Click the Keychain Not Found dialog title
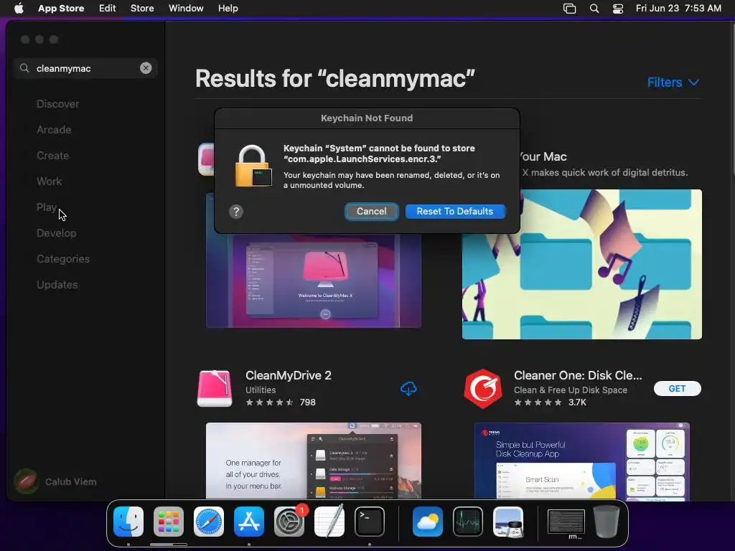Image resolution: width=735 pixels, height=551 pixels. coord(367,118)
